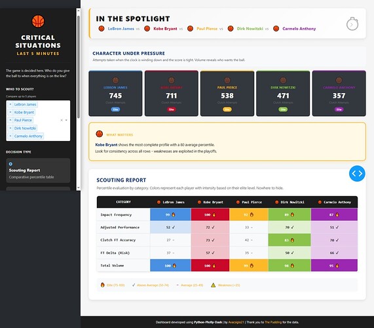
Task: Click the 745 clutch attempts value
Action: click(x=115, y=96)
